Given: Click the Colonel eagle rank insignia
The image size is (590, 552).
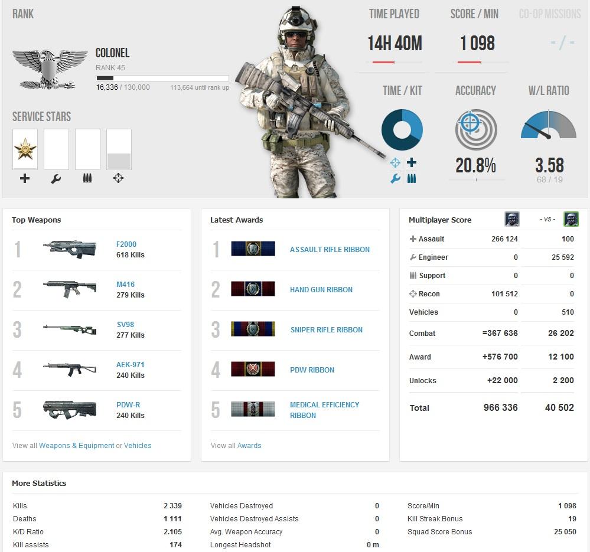Looking at the screenshot, I should pyautogui.click(x=50, y=70).
